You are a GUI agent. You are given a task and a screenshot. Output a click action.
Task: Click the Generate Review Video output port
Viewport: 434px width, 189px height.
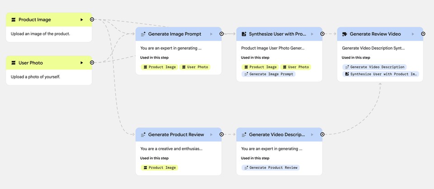[423, 33]
